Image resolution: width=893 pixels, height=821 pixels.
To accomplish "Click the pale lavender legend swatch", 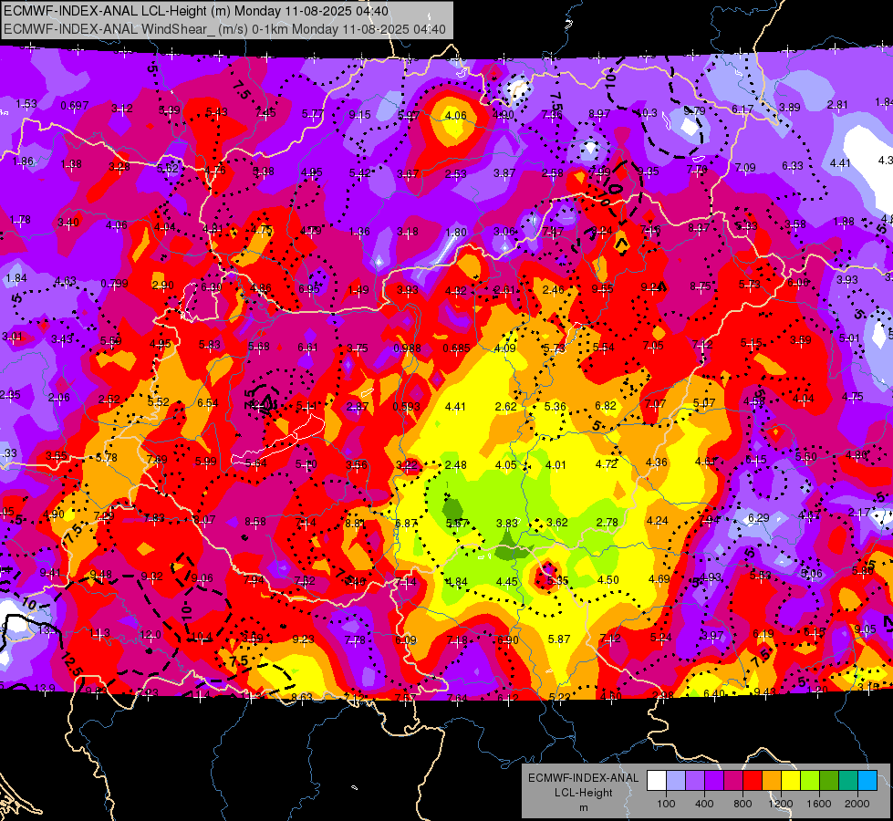I will (x=676, y=781).
